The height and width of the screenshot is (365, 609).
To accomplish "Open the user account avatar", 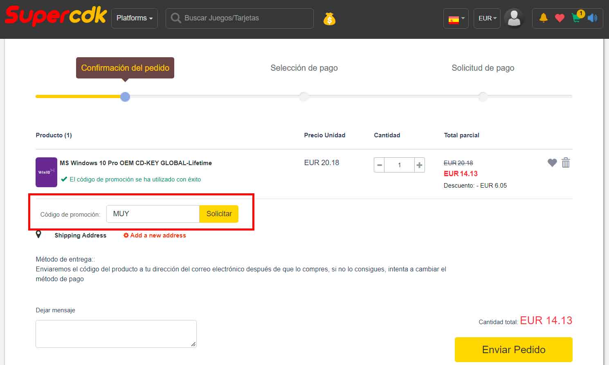I will [514, 18].
